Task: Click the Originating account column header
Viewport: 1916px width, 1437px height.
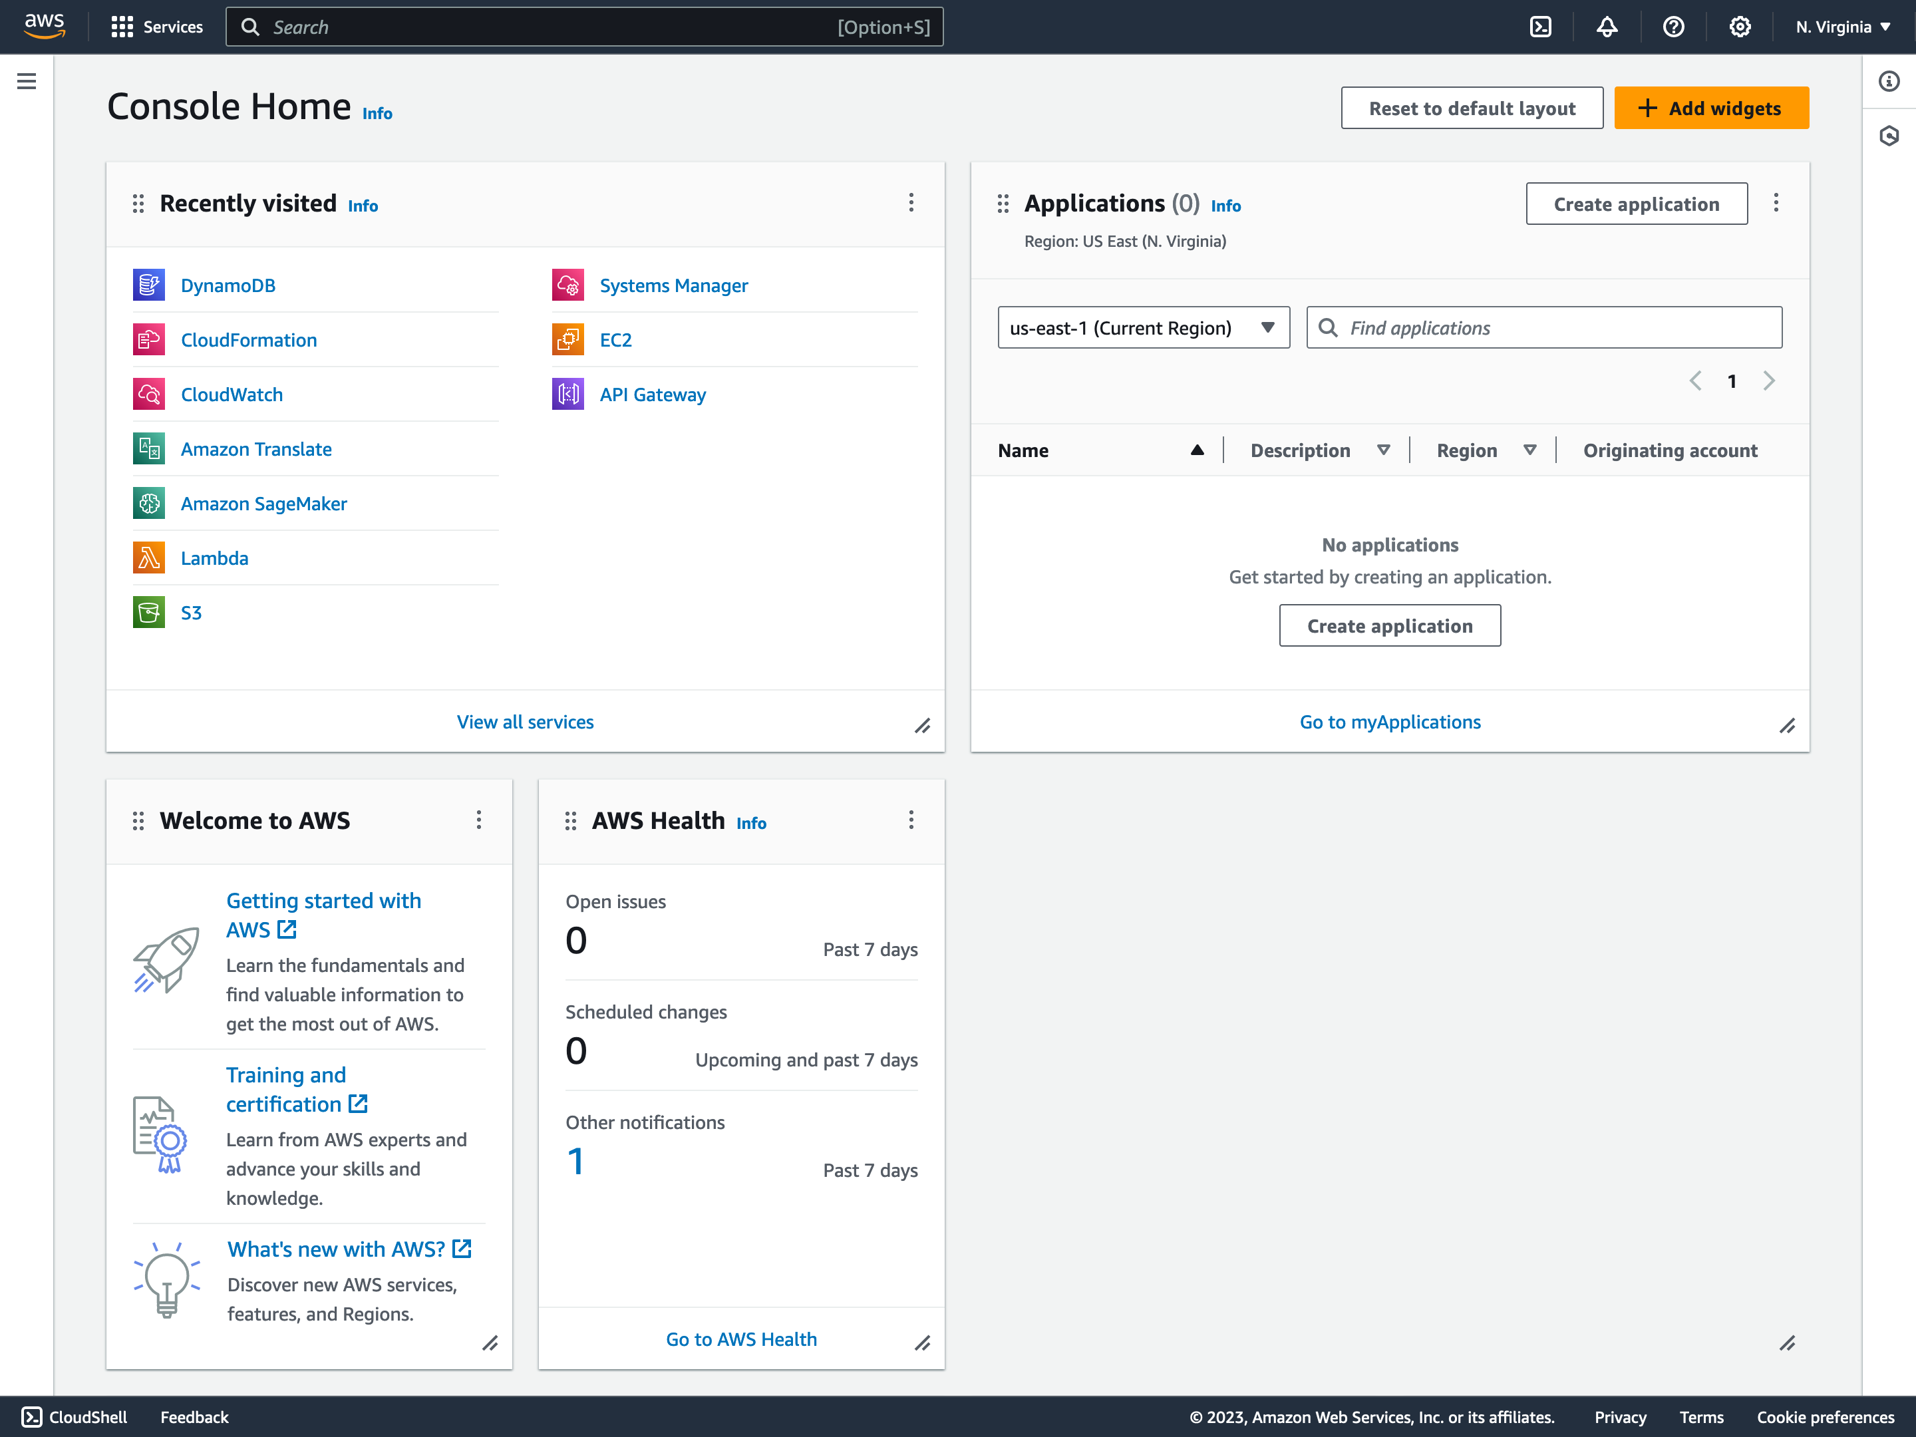Action: coord(1670,450)
